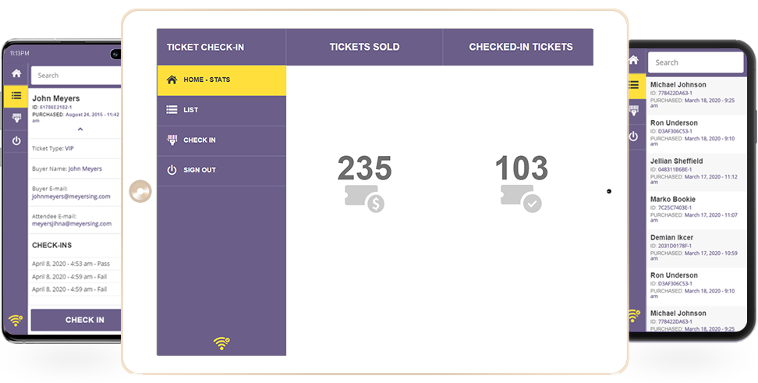
Task: Collapse John Meyers ticket details chevron
Action: click(x=80, y=129)
